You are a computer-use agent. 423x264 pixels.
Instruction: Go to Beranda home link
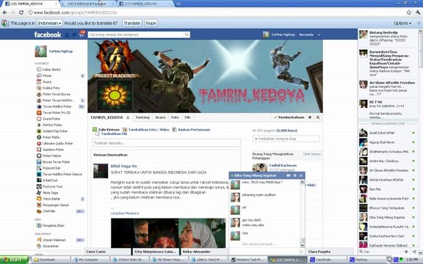pyautogui.click(x=306, y=34)
